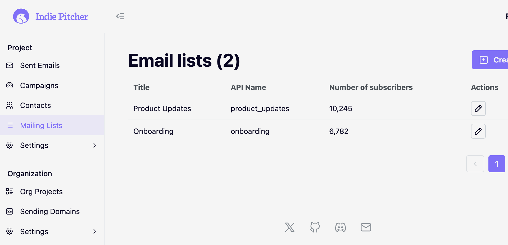Click the GitHub icon at the bottom

pyautogui.click(x=315, y=227)
